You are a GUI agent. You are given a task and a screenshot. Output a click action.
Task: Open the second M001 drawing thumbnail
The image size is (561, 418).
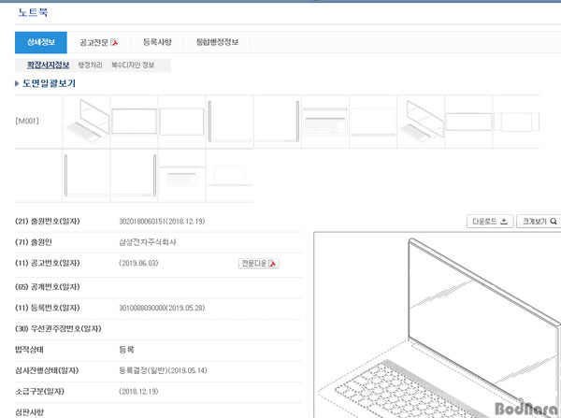pos(134,122)
